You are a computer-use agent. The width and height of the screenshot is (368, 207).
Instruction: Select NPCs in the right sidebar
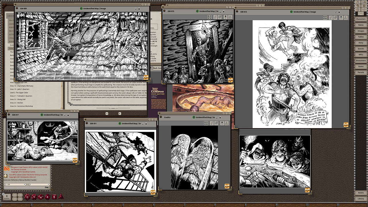[x=361, y=55]
